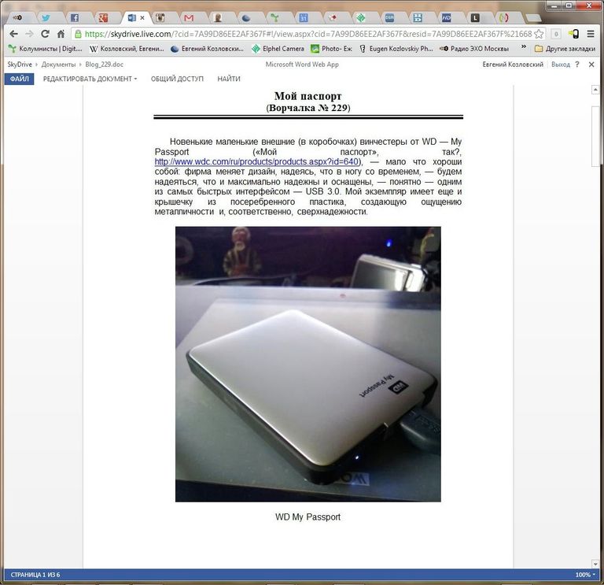The height and width of the screenshot is (585, 604).
Task: Follow the wdc.com products hyperlink in the document
Action: pyautogui.click(x=257, y=161)
